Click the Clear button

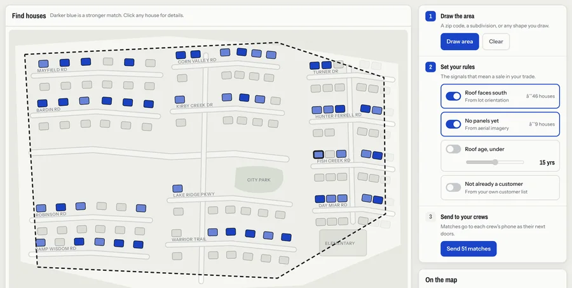[496, 41]
